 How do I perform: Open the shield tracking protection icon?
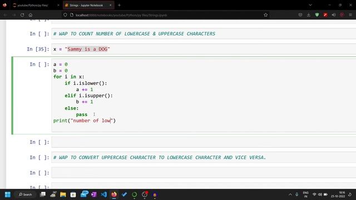click(x=65, y=15)
